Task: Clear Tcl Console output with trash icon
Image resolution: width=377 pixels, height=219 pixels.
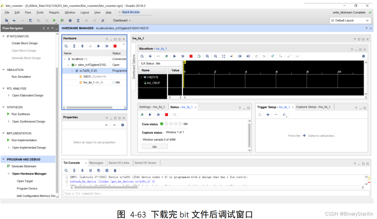Action: [x=115, y=170]
